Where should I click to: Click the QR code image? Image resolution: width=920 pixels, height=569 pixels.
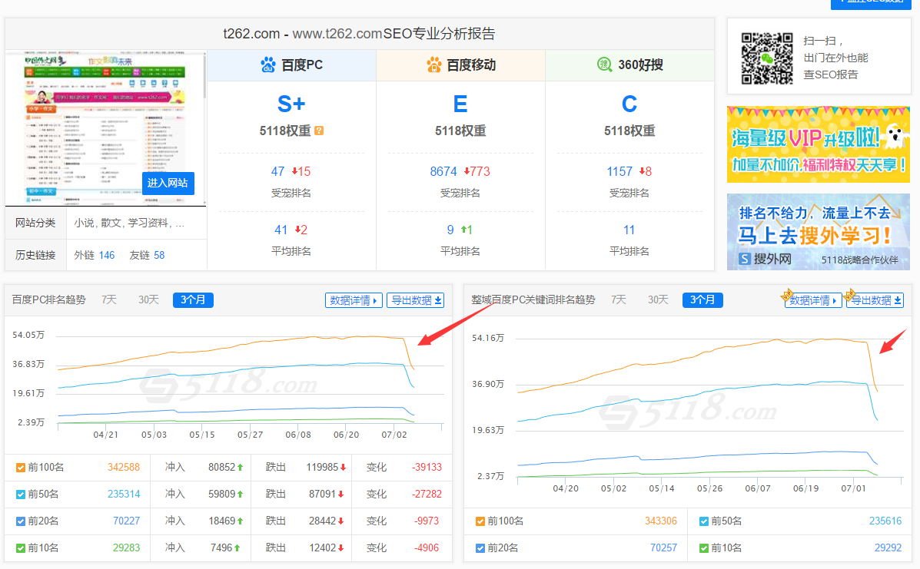pos(767,58)
